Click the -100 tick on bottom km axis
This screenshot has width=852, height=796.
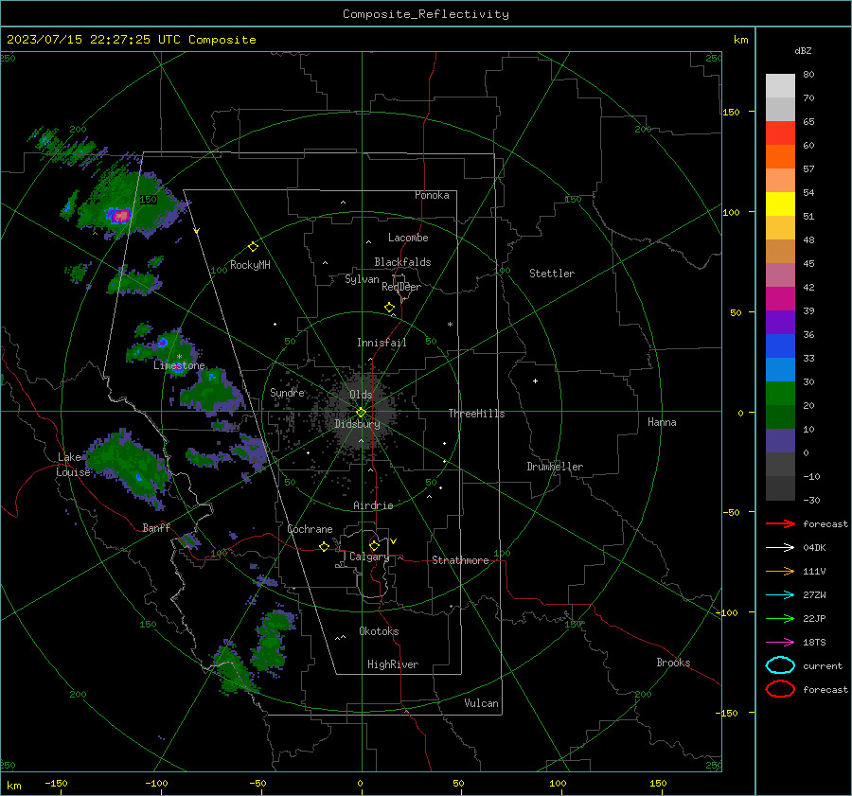point(156,784)
